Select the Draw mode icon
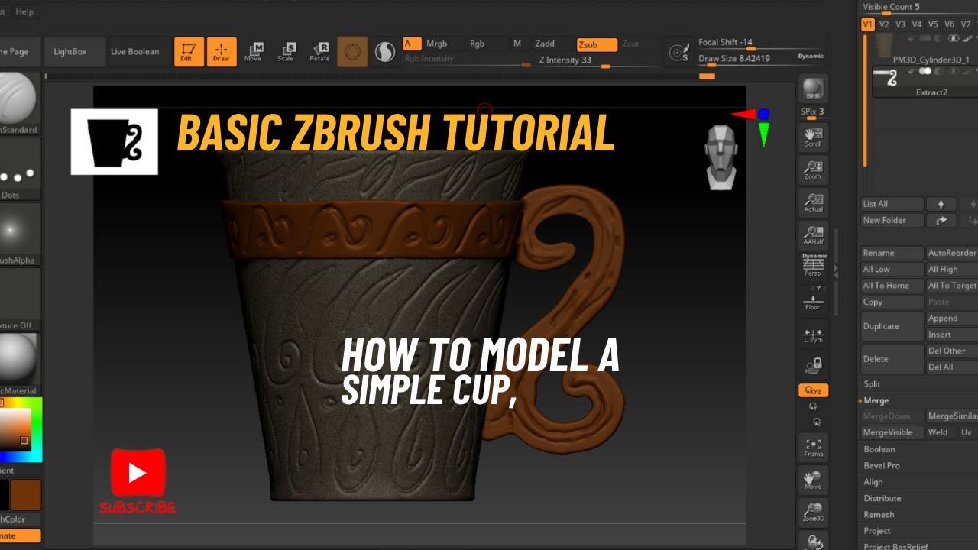Viewport: 978px width, 550px height. point(222,52)
